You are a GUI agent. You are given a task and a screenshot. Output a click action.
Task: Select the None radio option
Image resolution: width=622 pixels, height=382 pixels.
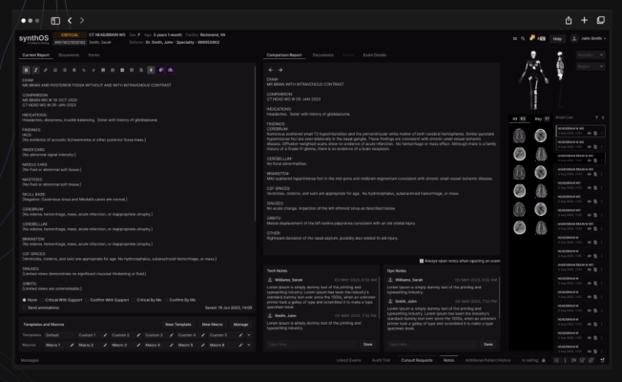tap(25, 299)
